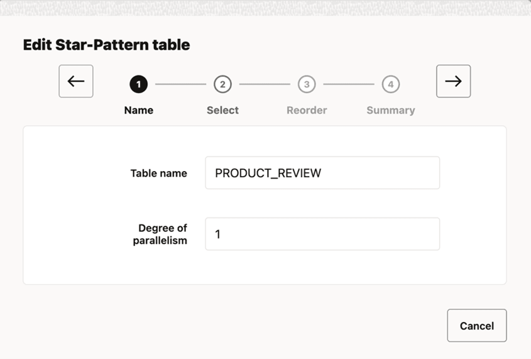This screenshot has width=531, height=359.
Task: Switch to the Select step label
Action: (x=222, y=110)
